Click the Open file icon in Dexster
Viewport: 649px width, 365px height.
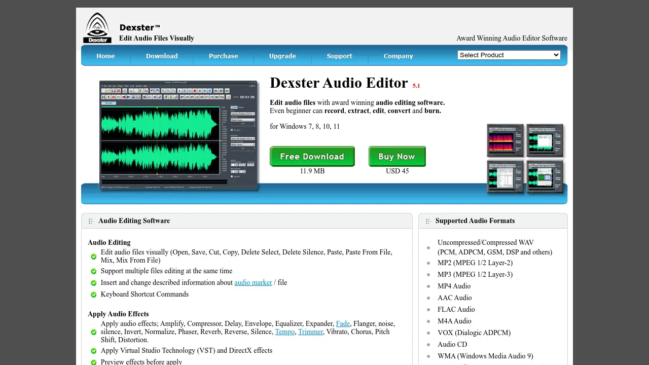[109, 91]
